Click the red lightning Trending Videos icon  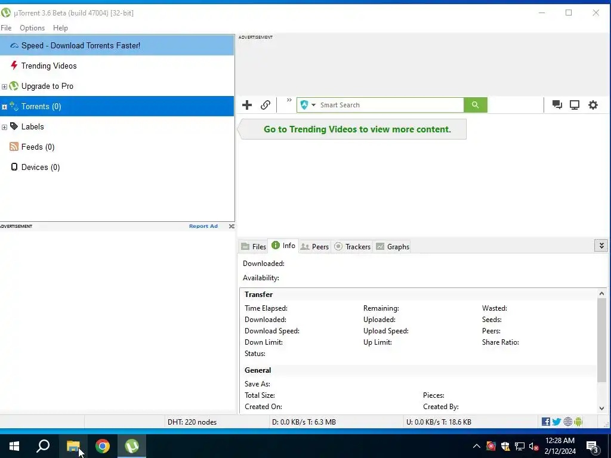click(x=14, y=65)
